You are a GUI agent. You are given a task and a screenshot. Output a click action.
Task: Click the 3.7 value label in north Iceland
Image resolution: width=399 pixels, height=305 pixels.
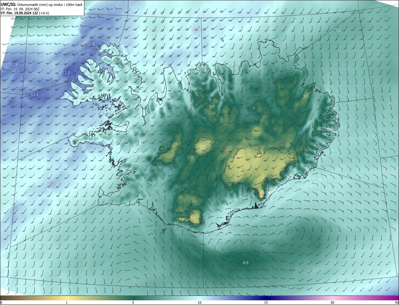(211, 107)
